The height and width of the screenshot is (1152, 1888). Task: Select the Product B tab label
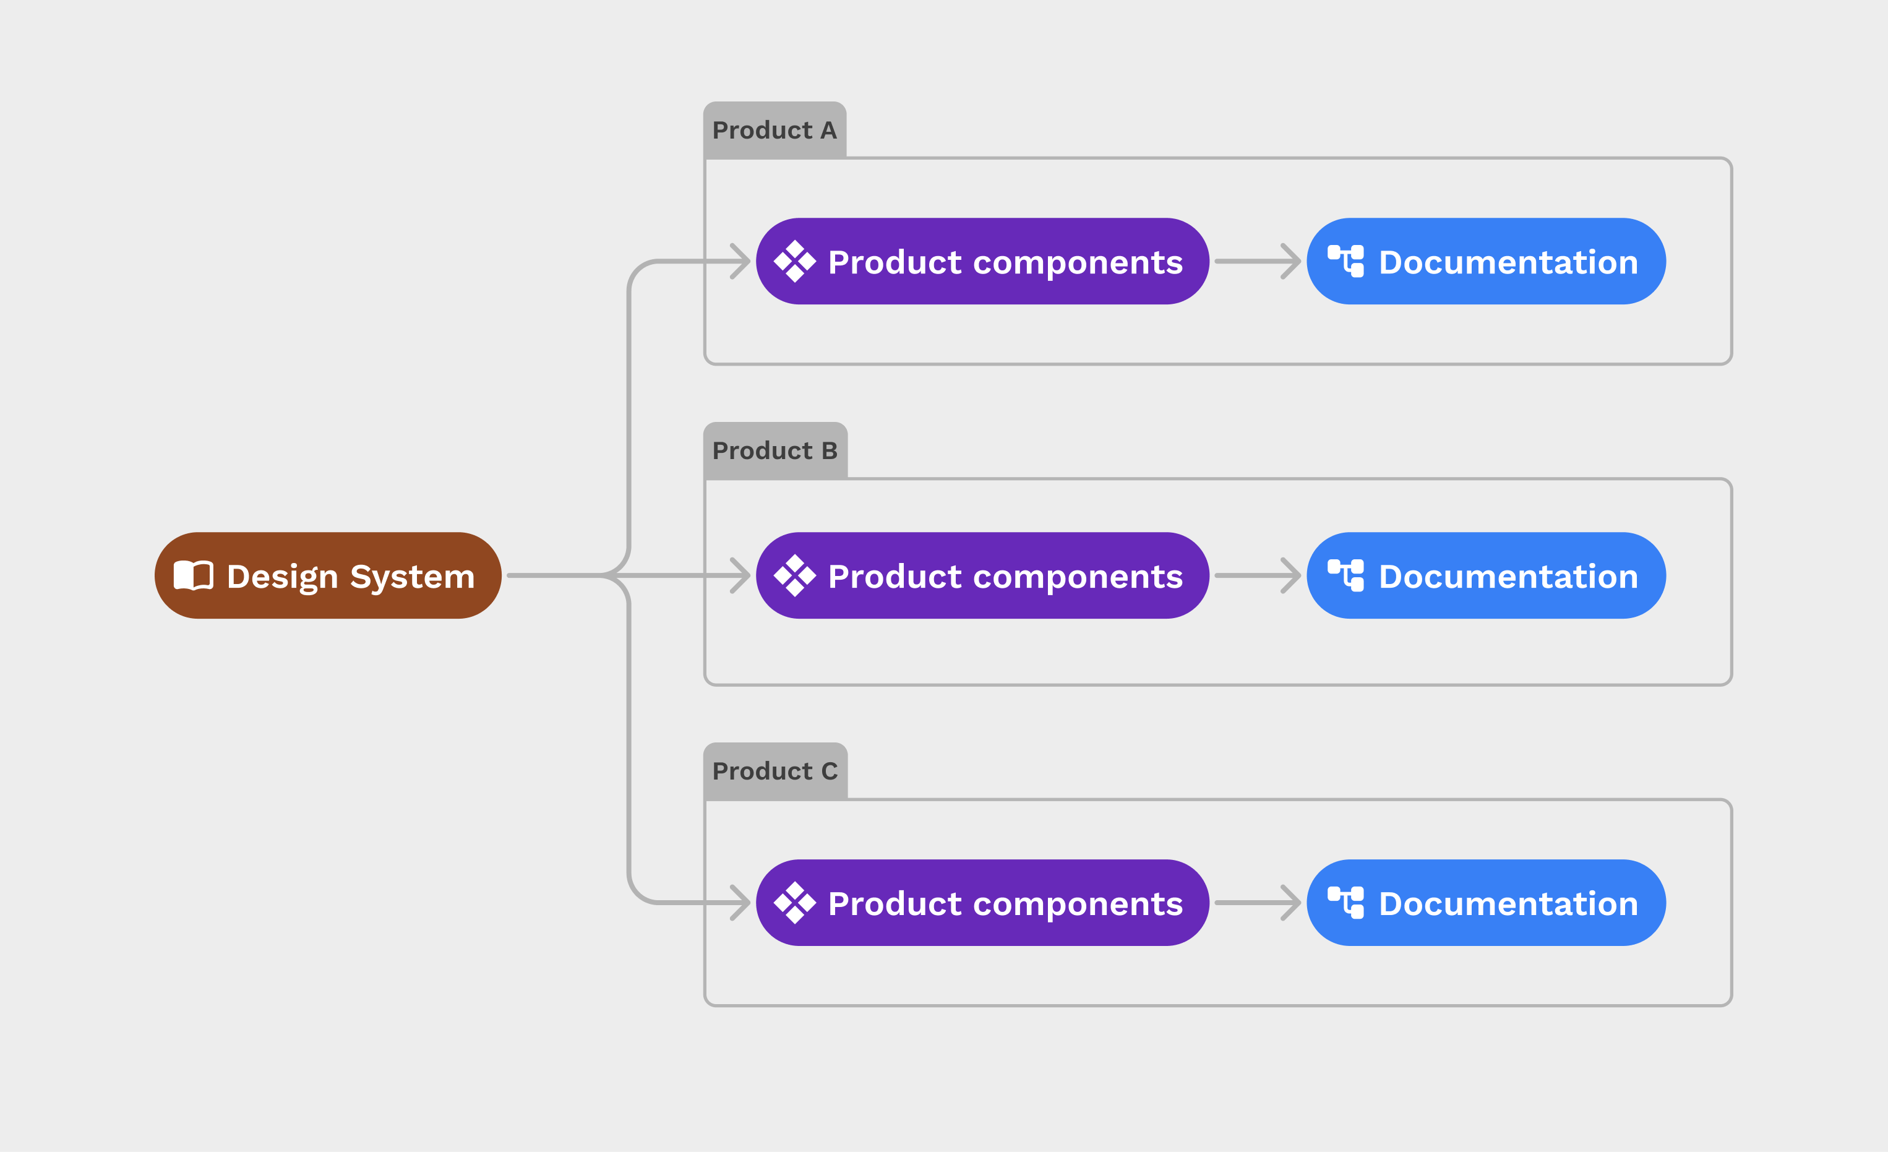click(x=775, y=450)
